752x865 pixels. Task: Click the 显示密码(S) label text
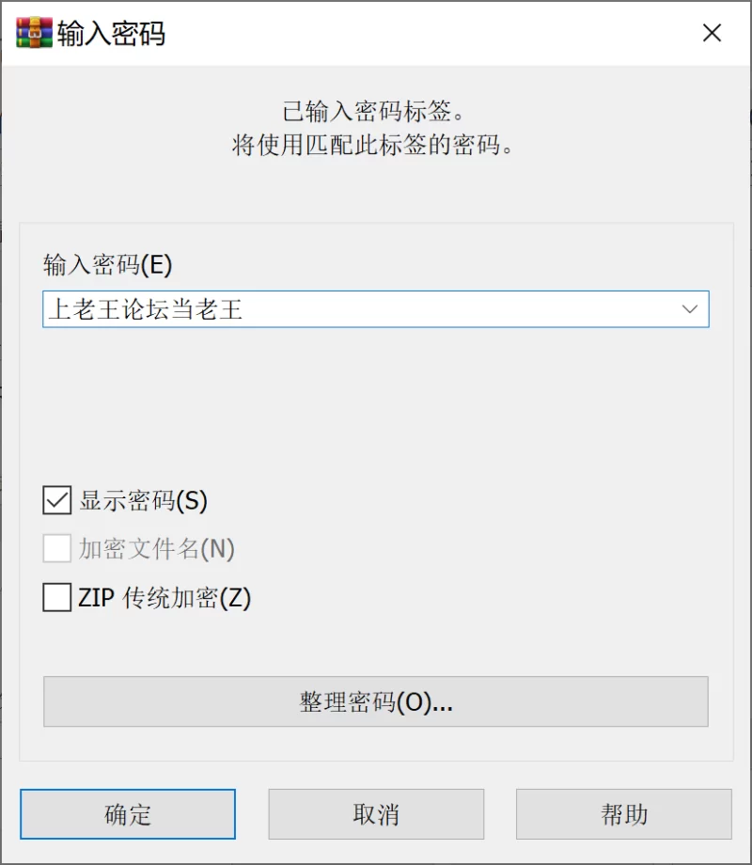(143, 500)
